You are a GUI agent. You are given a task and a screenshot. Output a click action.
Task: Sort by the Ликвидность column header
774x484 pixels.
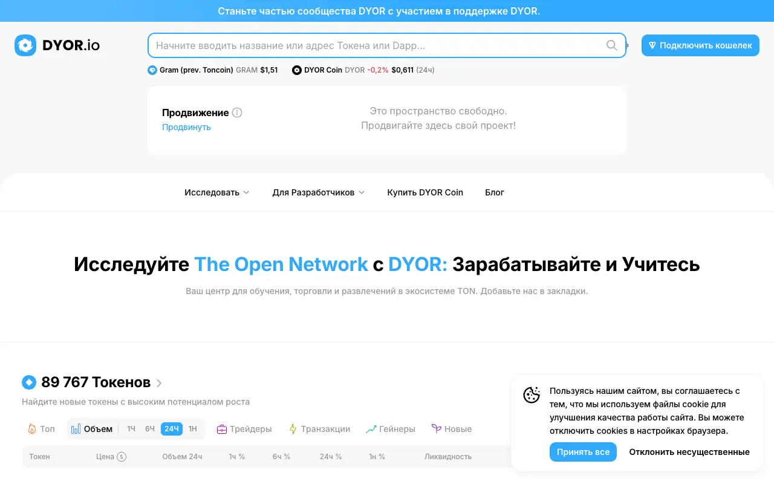(x=448, y=457)
